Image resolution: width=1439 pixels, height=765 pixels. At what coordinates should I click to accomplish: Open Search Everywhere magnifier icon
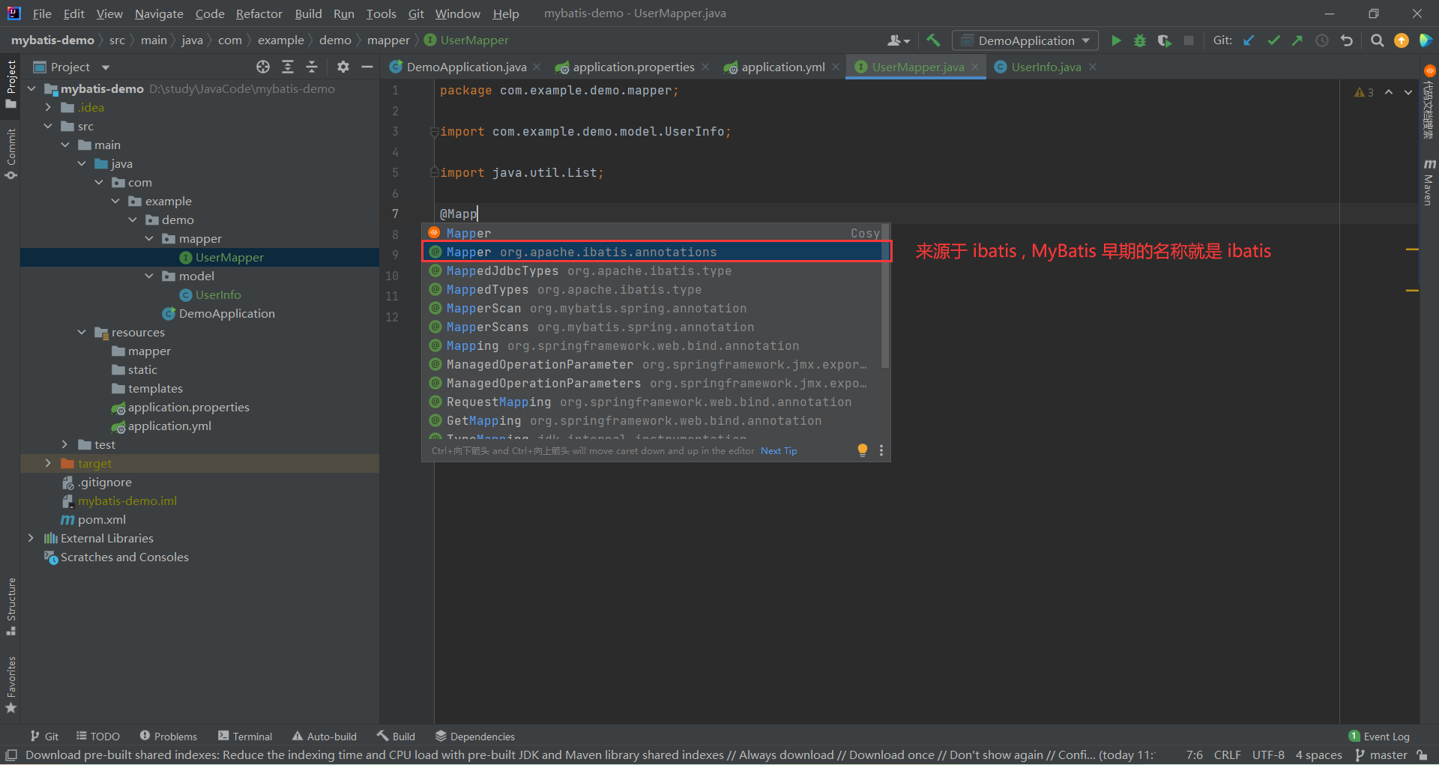coord(1377,40)
